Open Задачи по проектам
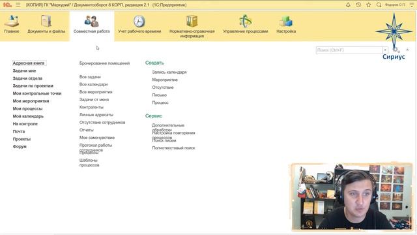 tap(33, 86)
